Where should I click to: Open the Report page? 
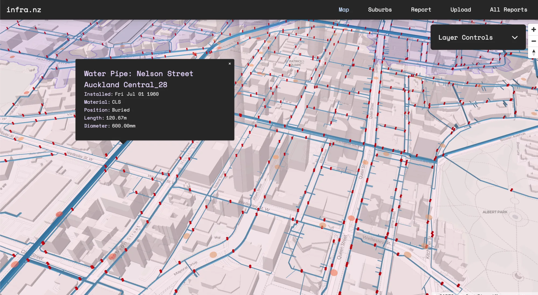click(x=421, y=10)
